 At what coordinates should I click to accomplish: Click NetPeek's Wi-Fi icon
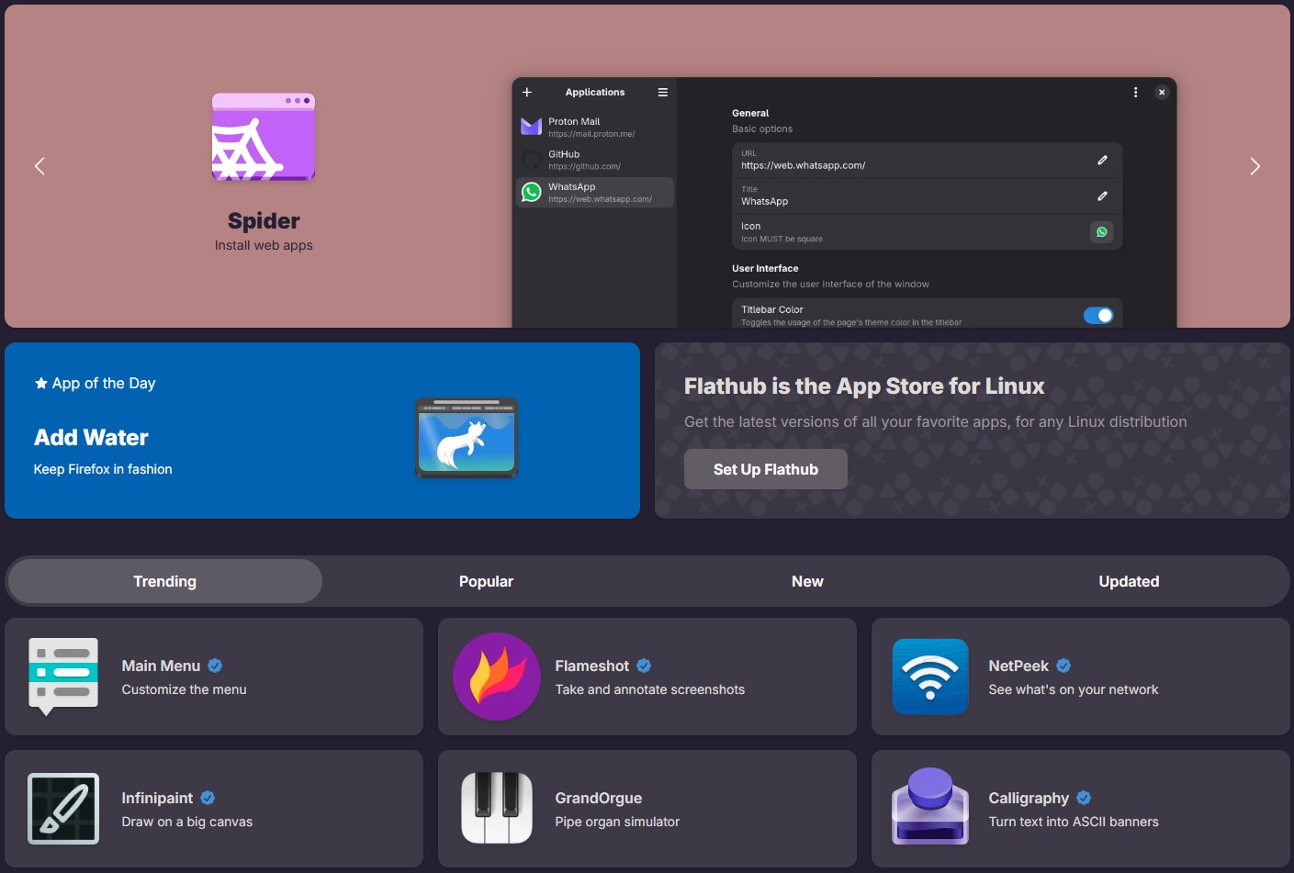929,677
